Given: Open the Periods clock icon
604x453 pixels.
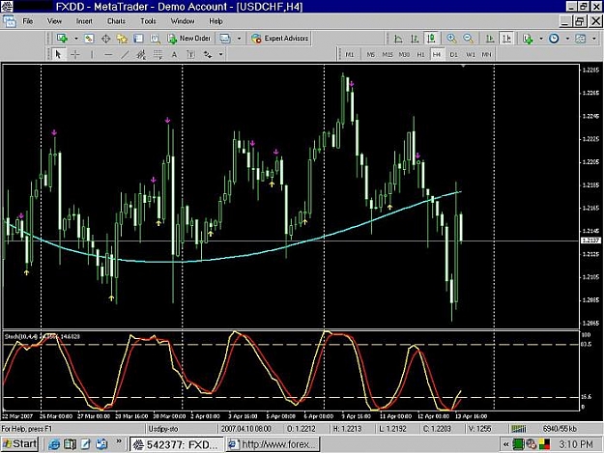Looking at the screenshot, I should (x=554, y=39).
